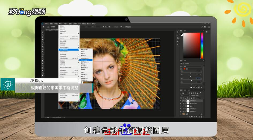Screen dimensions: 253x140
Task: Lock layer position in Layers panel
Action: (188, 98)
